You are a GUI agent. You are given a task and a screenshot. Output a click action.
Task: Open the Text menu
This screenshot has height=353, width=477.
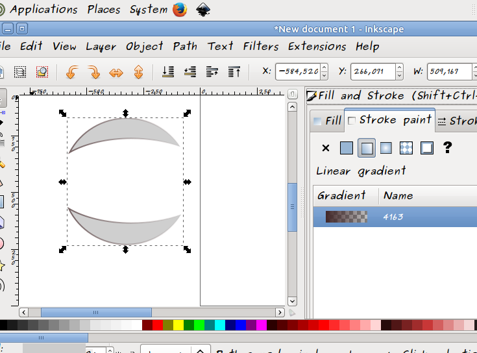[x=220, y=46]
